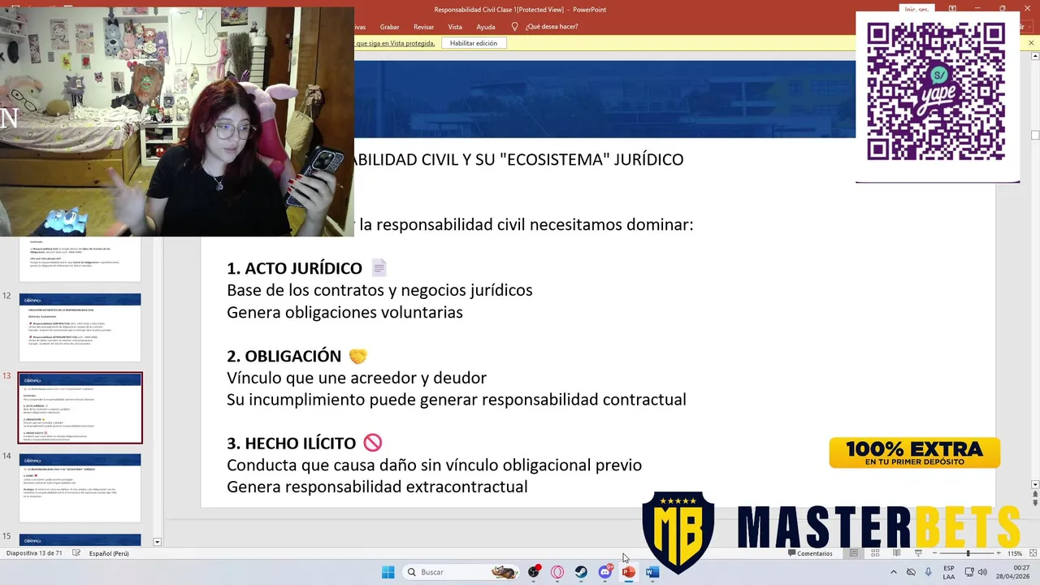Image resolution: width=1040 pixels, height=585 pixels.
Task: Open Opera GX browser from taskbar
Action: pyautogui.click(x=557, y=572)
